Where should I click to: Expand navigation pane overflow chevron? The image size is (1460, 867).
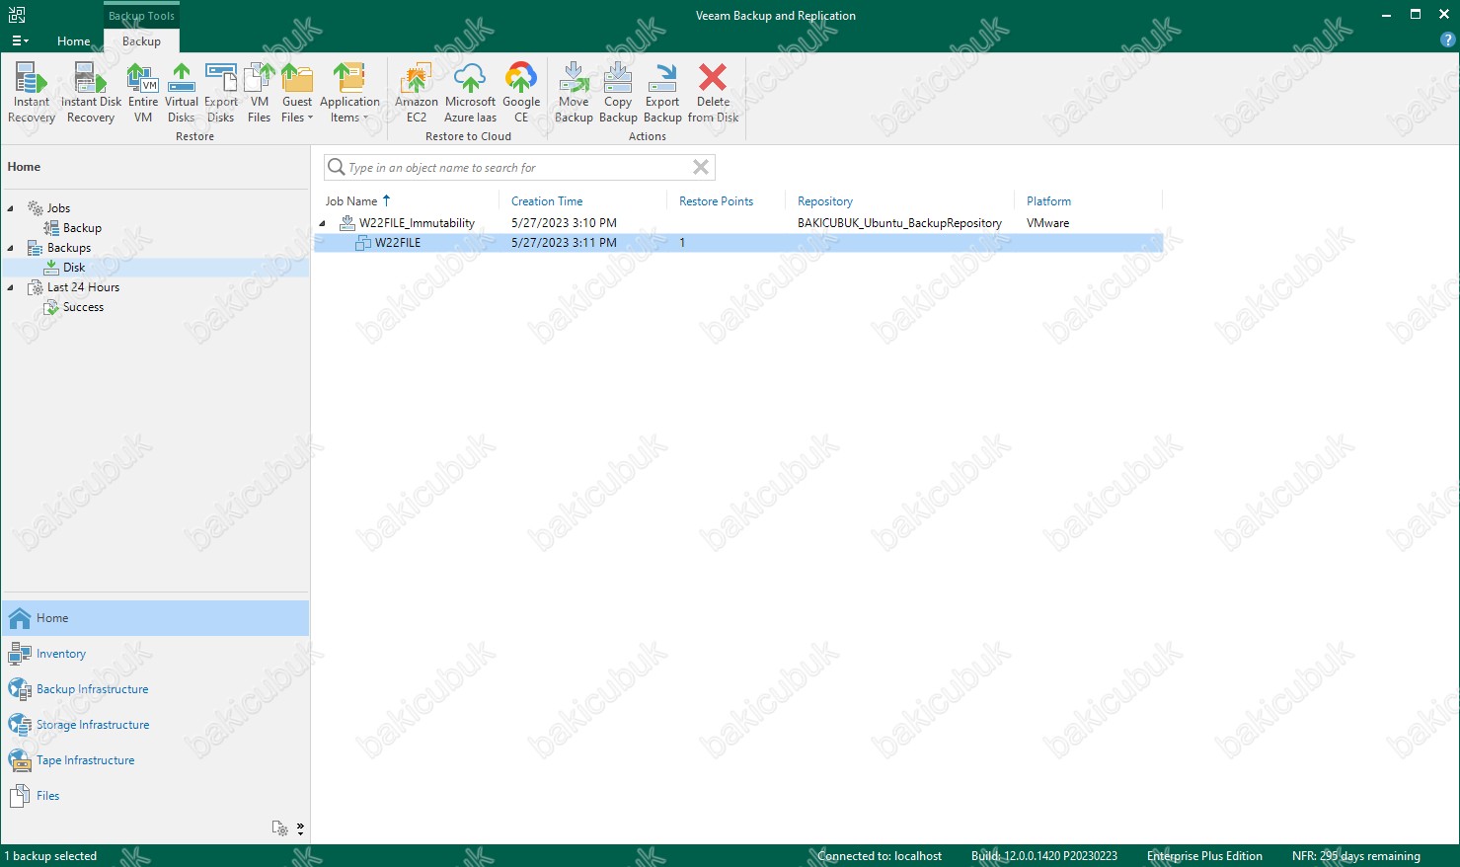pyautogui.click(x=300, y=828)
